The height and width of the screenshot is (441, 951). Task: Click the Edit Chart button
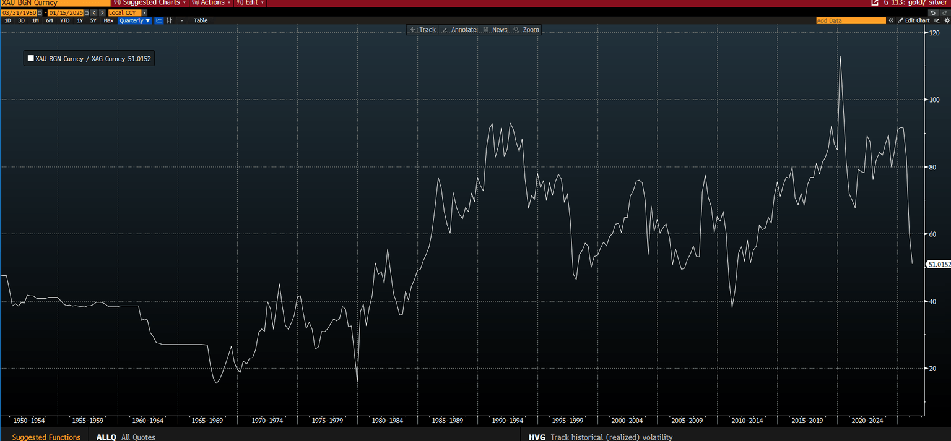pyautogui.click(x=914, y=20)
